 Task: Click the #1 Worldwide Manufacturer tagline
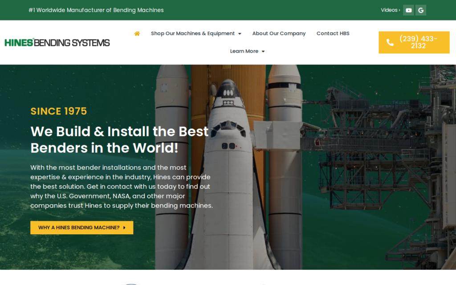point(96,10)
